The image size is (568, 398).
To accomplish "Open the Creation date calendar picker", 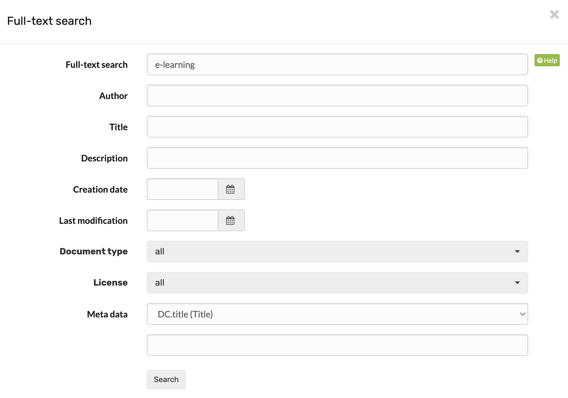I will tap(231, 189).
